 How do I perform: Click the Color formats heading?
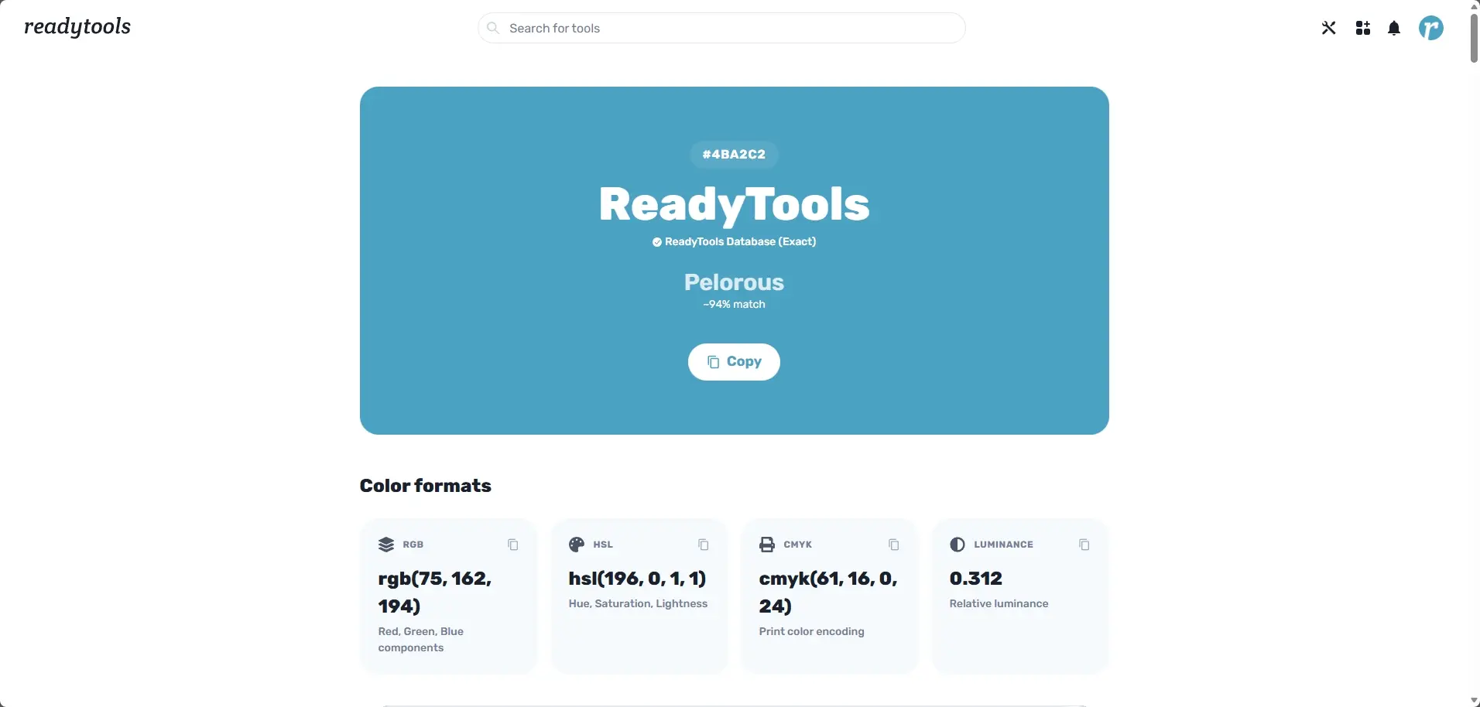pos(425,486)
